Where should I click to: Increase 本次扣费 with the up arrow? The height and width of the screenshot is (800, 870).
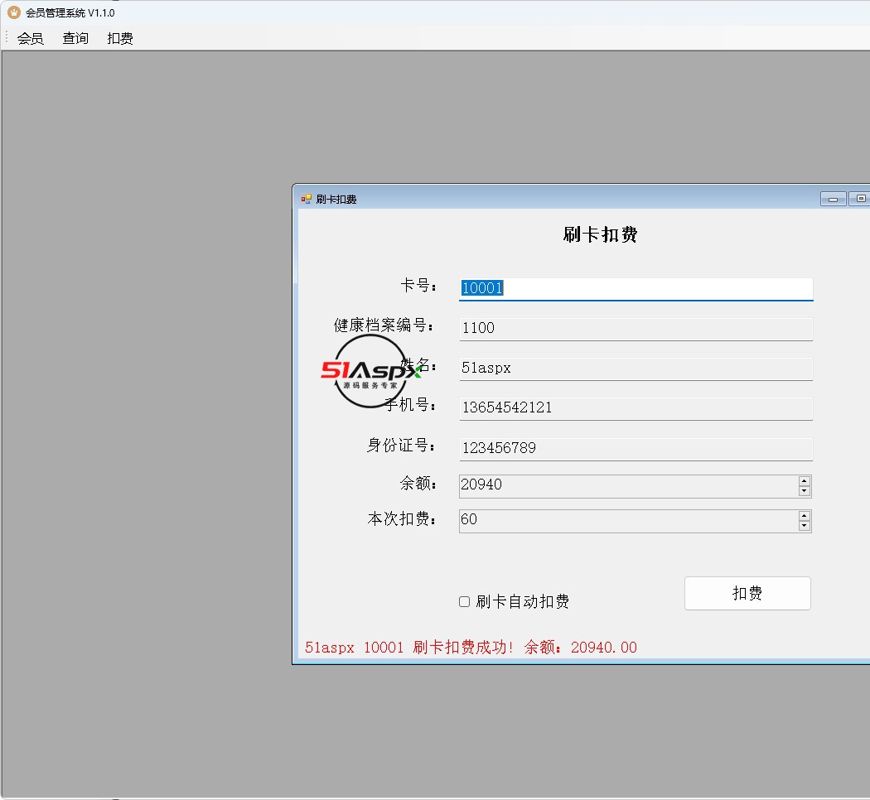coord(805,516)
